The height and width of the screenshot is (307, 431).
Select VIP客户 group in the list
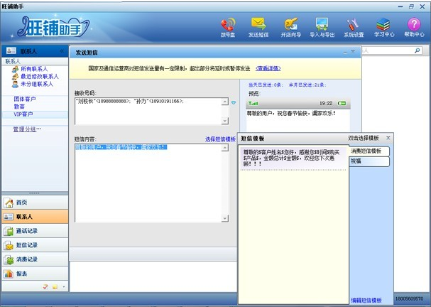click(23, 114)
